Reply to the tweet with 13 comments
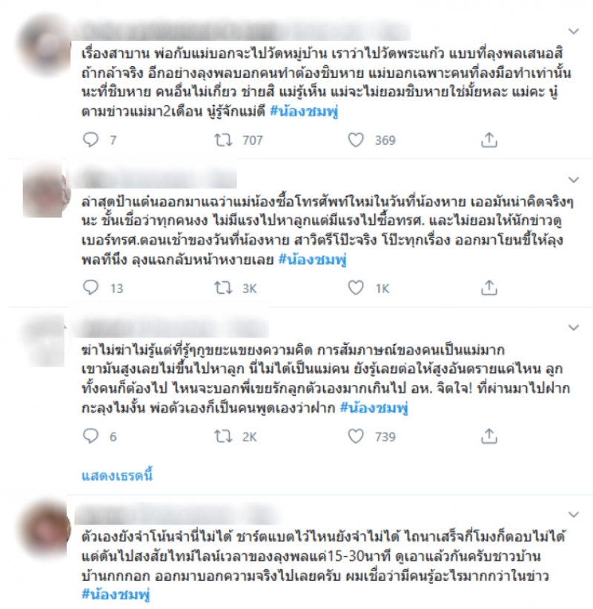 tap(91, 288)
